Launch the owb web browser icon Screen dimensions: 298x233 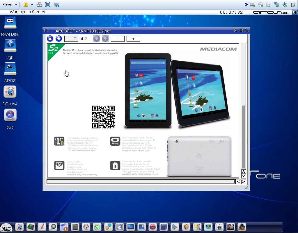tap(10, 115)
